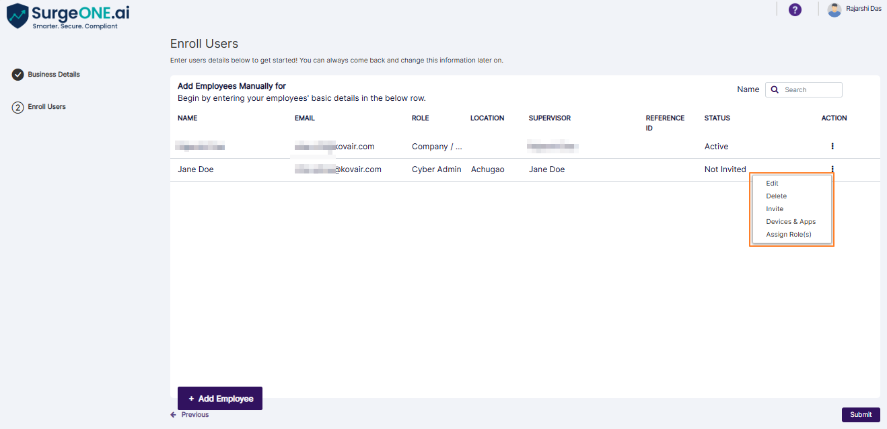Open the action menu for the Active user
887x429 pixels.
pyautogui.click(x=832, y=146)
